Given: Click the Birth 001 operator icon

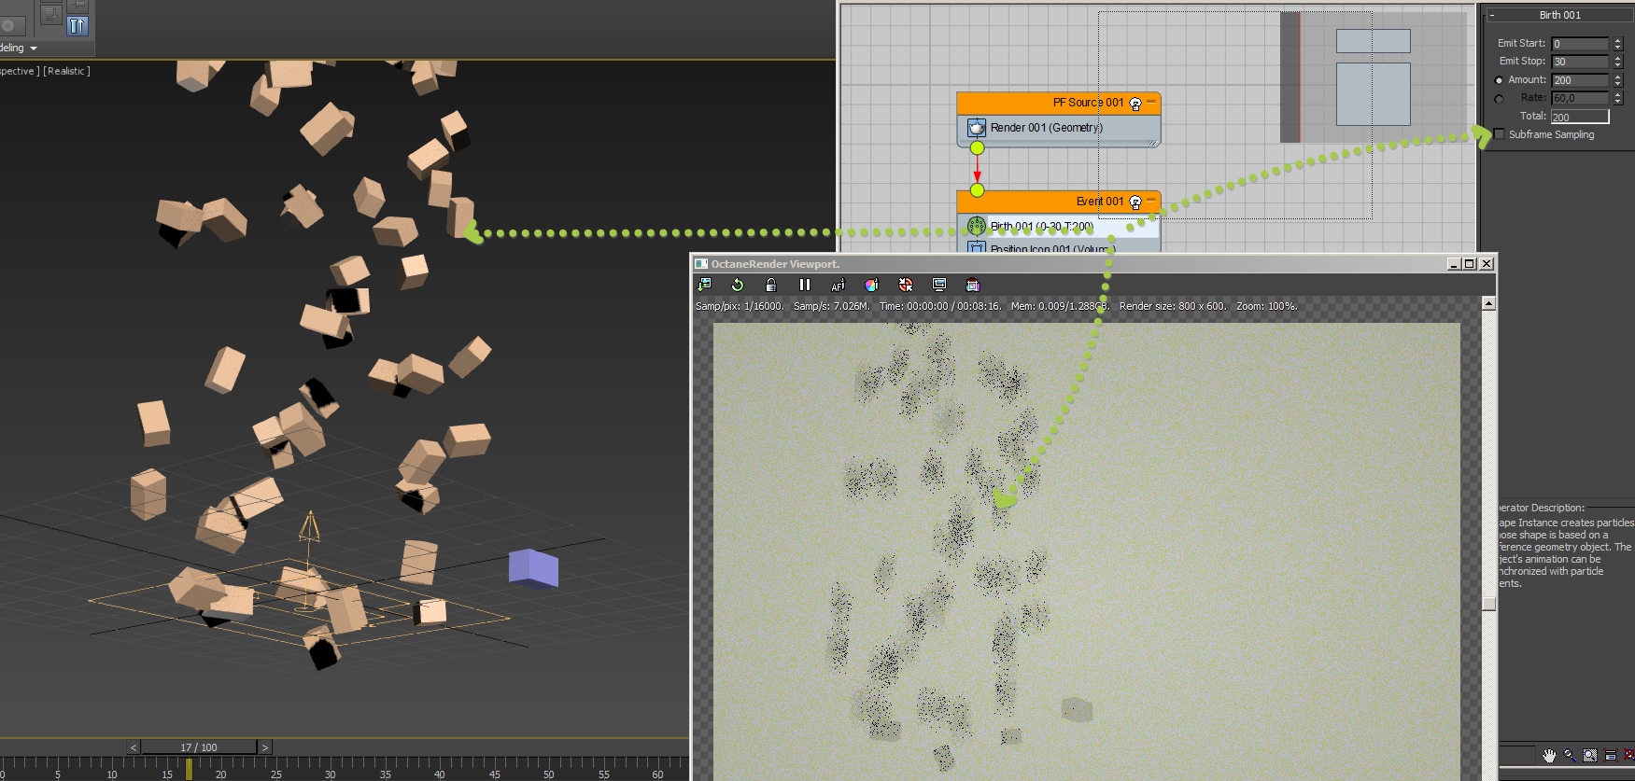Looking at the screenshot, I should (977, 226).
